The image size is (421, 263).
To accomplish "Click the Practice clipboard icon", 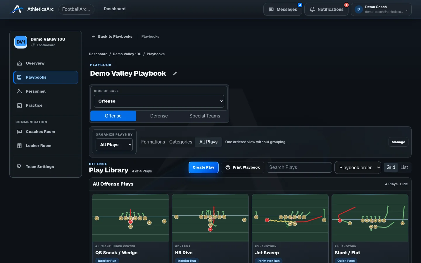I will pos(19,105).
